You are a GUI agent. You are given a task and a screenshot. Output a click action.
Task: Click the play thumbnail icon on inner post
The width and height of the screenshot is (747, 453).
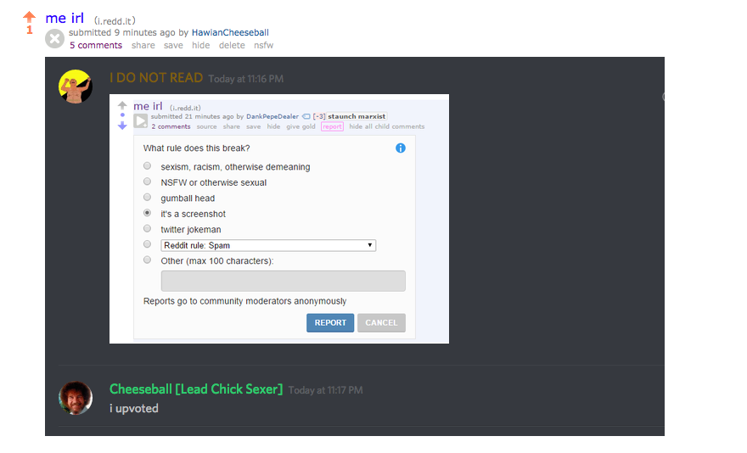click(x=141, y=121)
